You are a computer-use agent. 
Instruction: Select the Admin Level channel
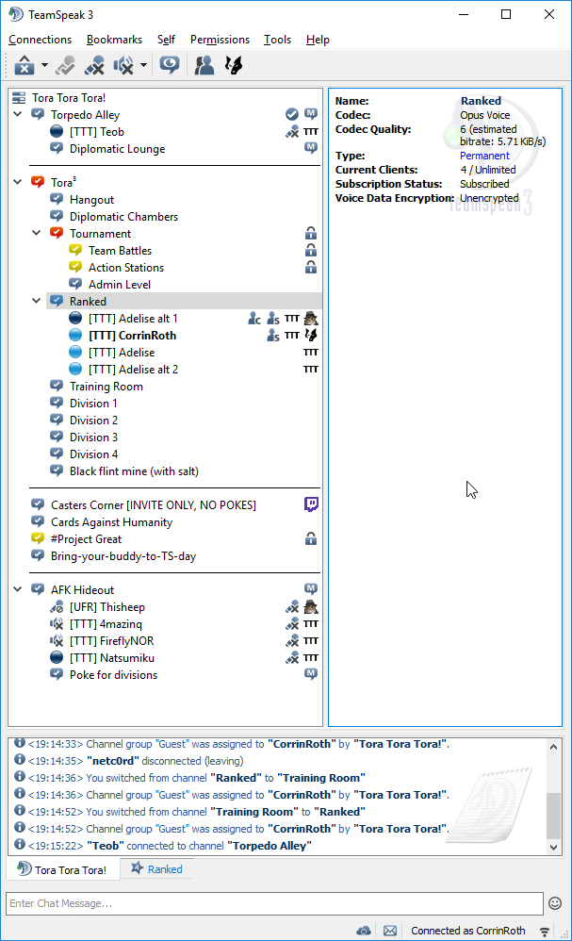pyautogui.click(x=120, y=285)
